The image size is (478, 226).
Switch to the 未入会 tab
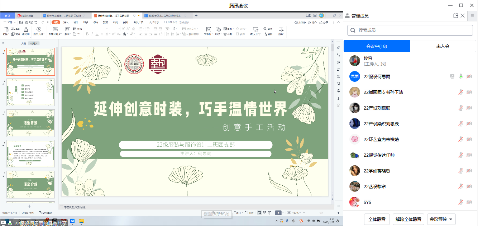[x=443, y=46]
